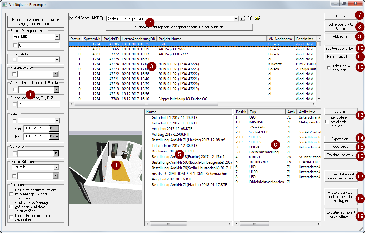Click the open folder icon next to trash

257,18
